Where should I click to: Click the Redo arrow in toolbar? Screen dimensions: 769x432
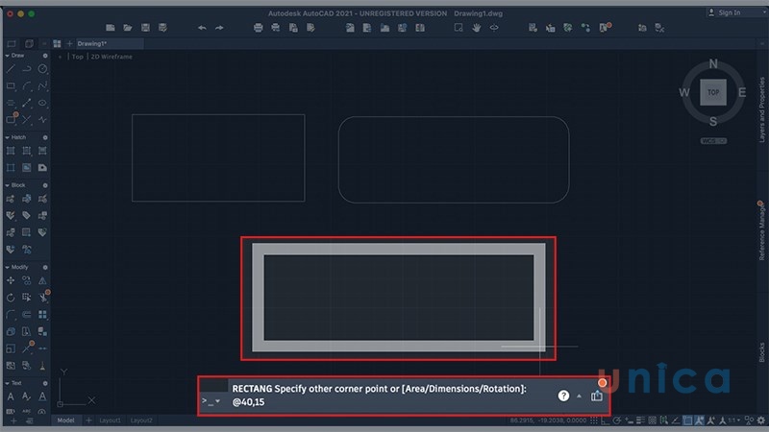pos(219,28)
